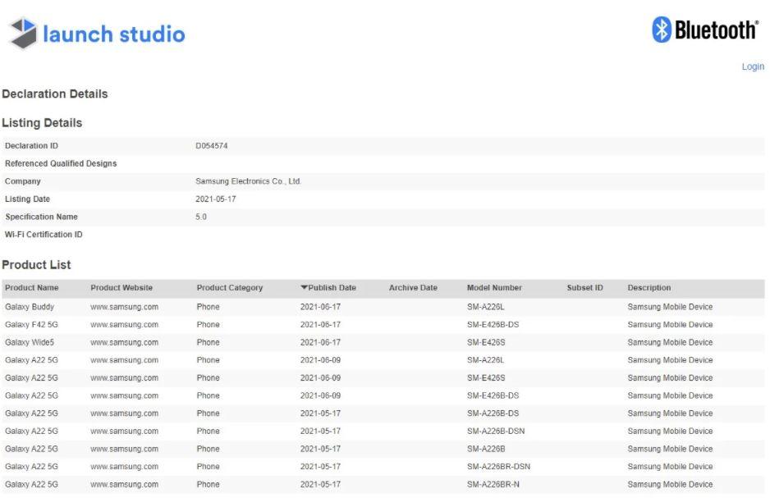Select model number SM-A226BR-DSN
The width and height of the screenshot is (770, 498).
(x=498, y=466)
